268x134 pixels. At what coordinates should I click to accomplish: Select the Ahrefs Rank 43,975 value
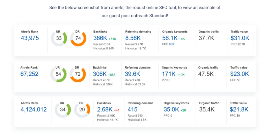tap(30, 38)
